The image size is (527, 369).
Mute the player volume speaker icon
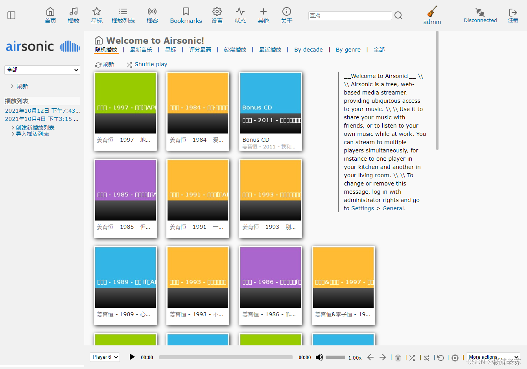319,357
